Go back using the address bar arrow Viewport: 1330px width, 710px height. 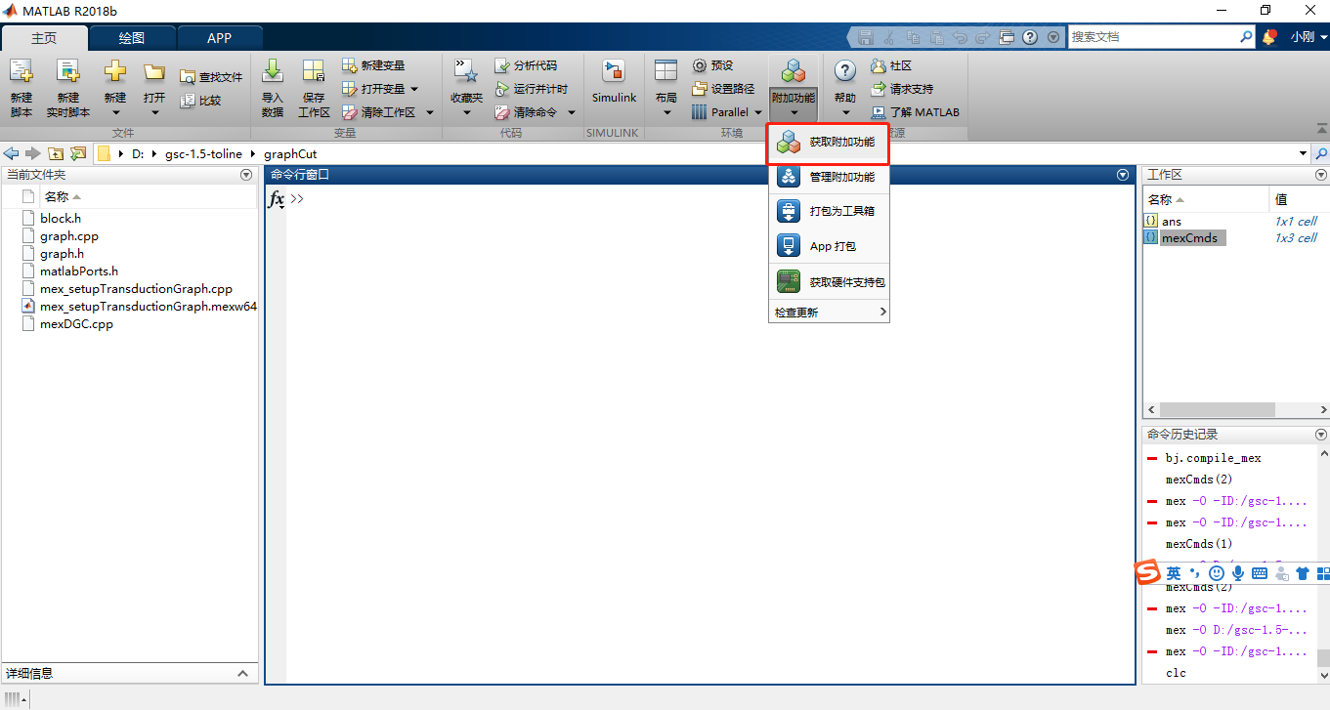click(12, 153)
